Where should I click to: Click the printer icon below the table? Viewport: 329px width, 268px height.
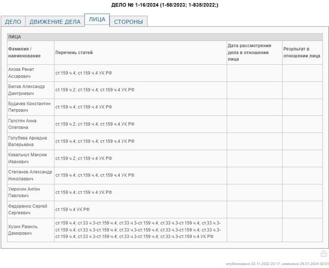323,254
